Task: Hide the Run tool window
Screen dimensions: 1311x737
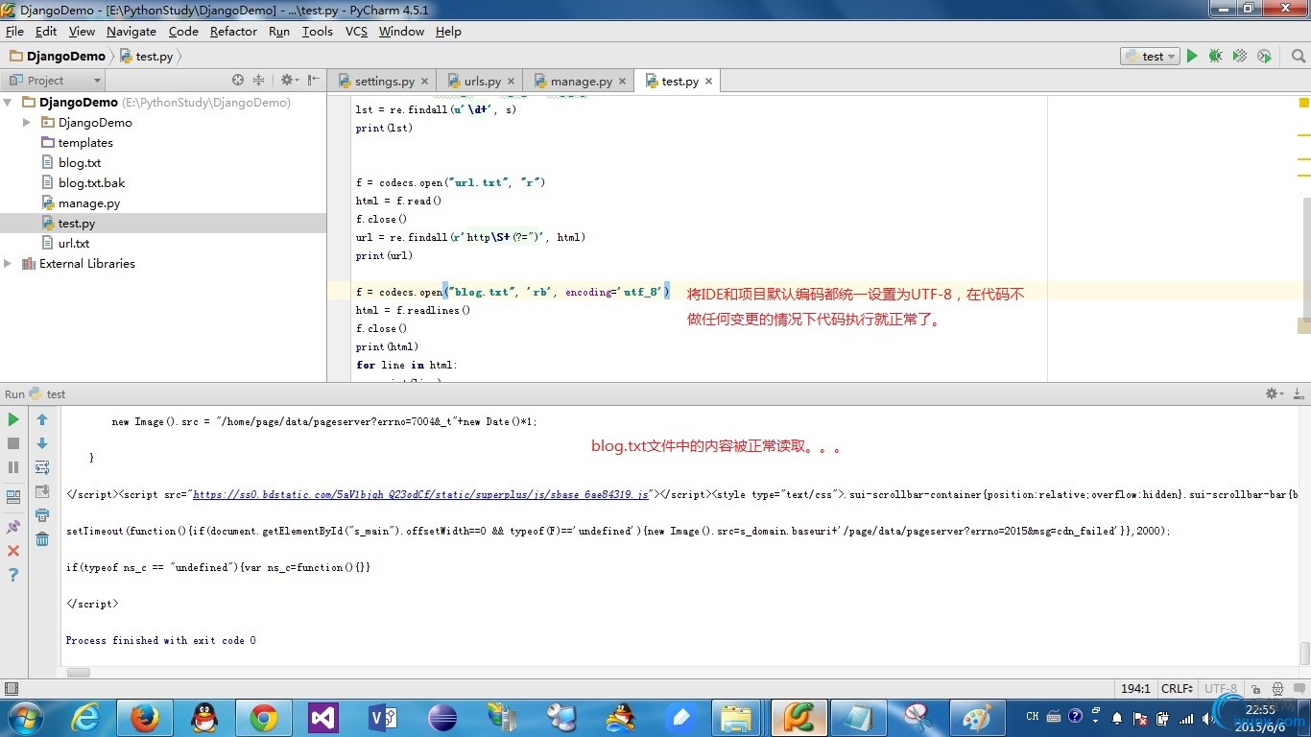Action: pos(1298,393)
